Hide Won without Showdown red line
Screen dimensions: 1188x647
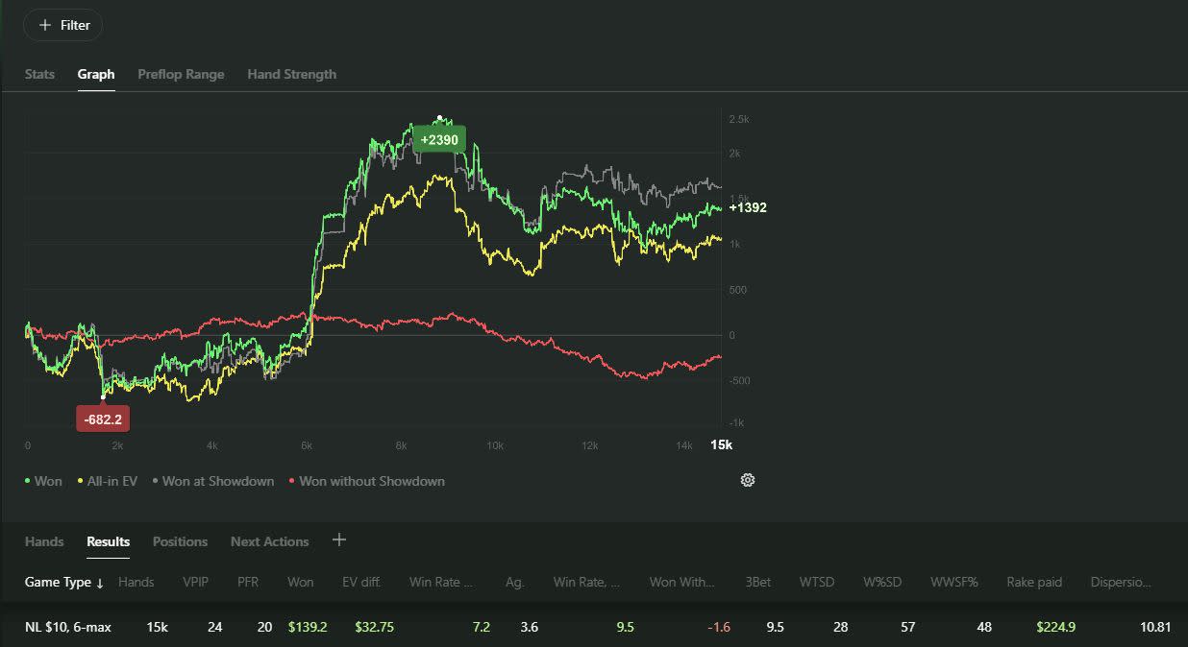point(366,481)
